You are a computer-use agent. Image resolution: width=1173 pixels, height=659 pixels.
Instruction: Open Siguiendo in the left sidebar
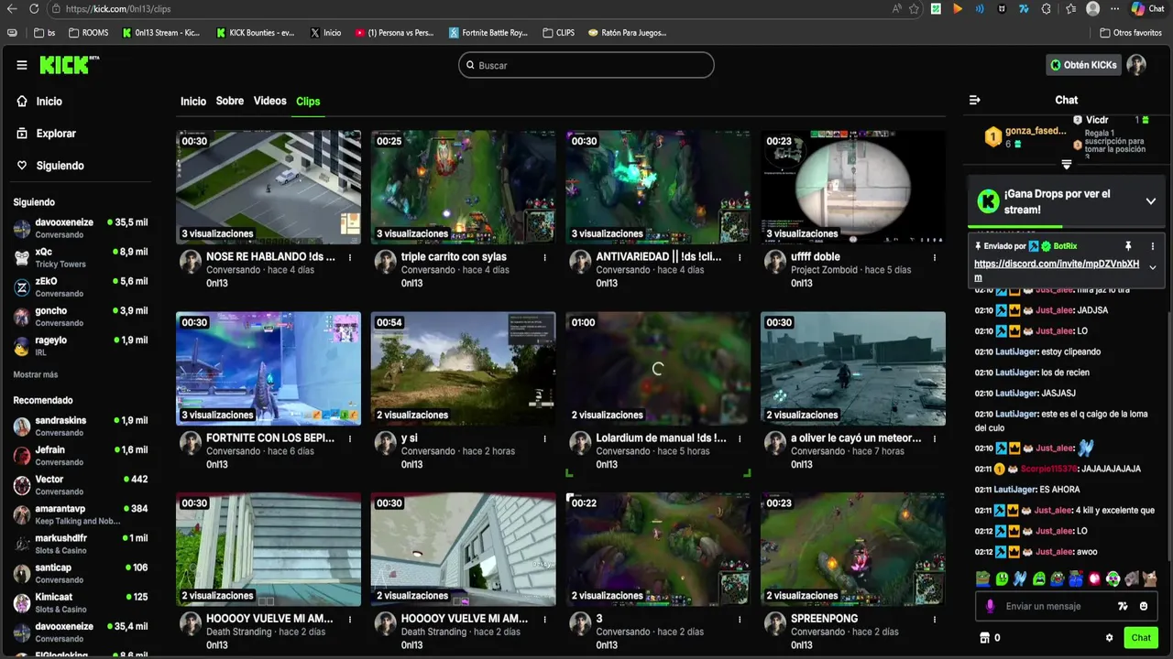coord(49,166)
